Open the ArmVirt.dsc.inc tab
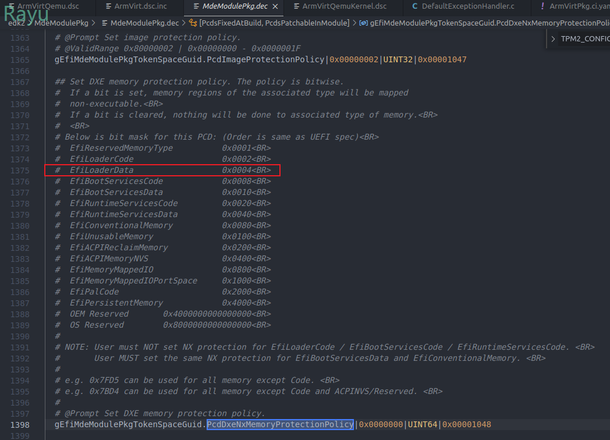The width and height of the screenshot is (610, 440). tap(137, 6)
